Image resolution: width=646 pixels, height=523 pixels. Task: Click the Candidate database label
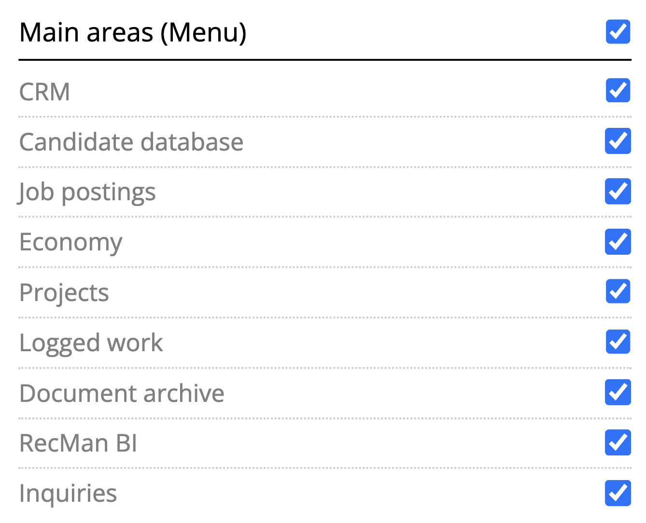131,142
